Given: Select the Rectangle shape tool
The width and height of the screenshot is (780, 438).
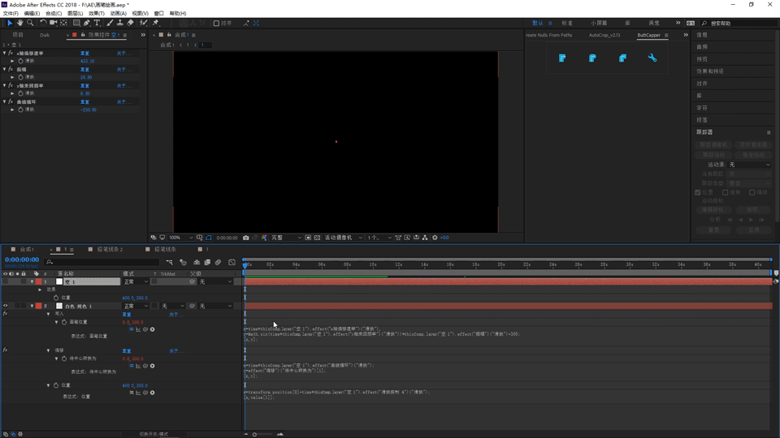Looking at the screenshot, I should click(76, 23).
